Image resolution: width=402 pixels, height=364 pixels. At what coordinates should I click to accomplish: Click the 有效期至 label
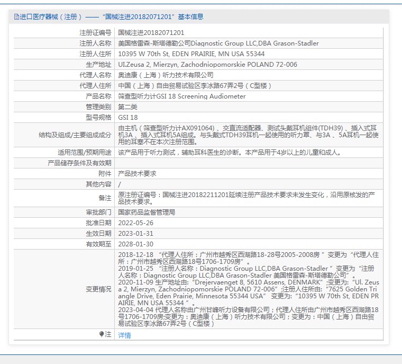(x=98, y=244)
